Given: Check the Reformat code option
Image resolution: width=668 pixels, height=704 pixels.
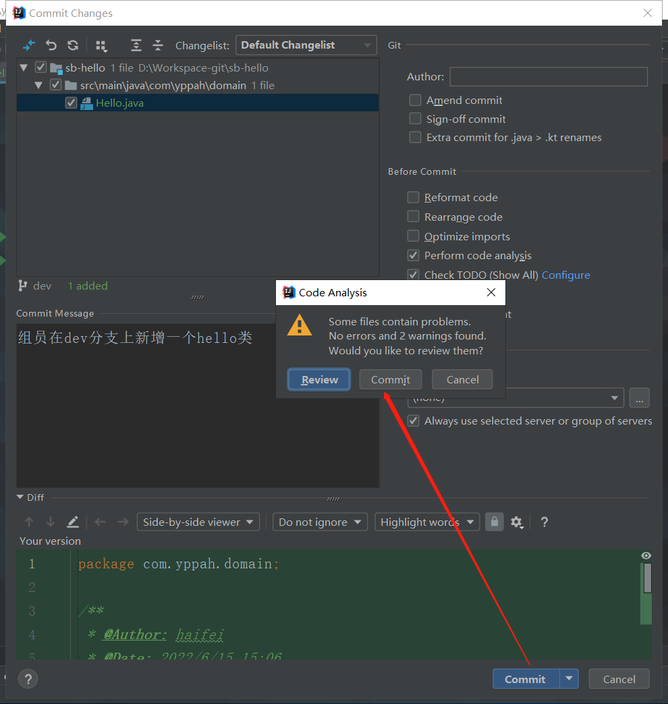Looking at the screenshot, I should pyautogui.click(x=413, y=197).
